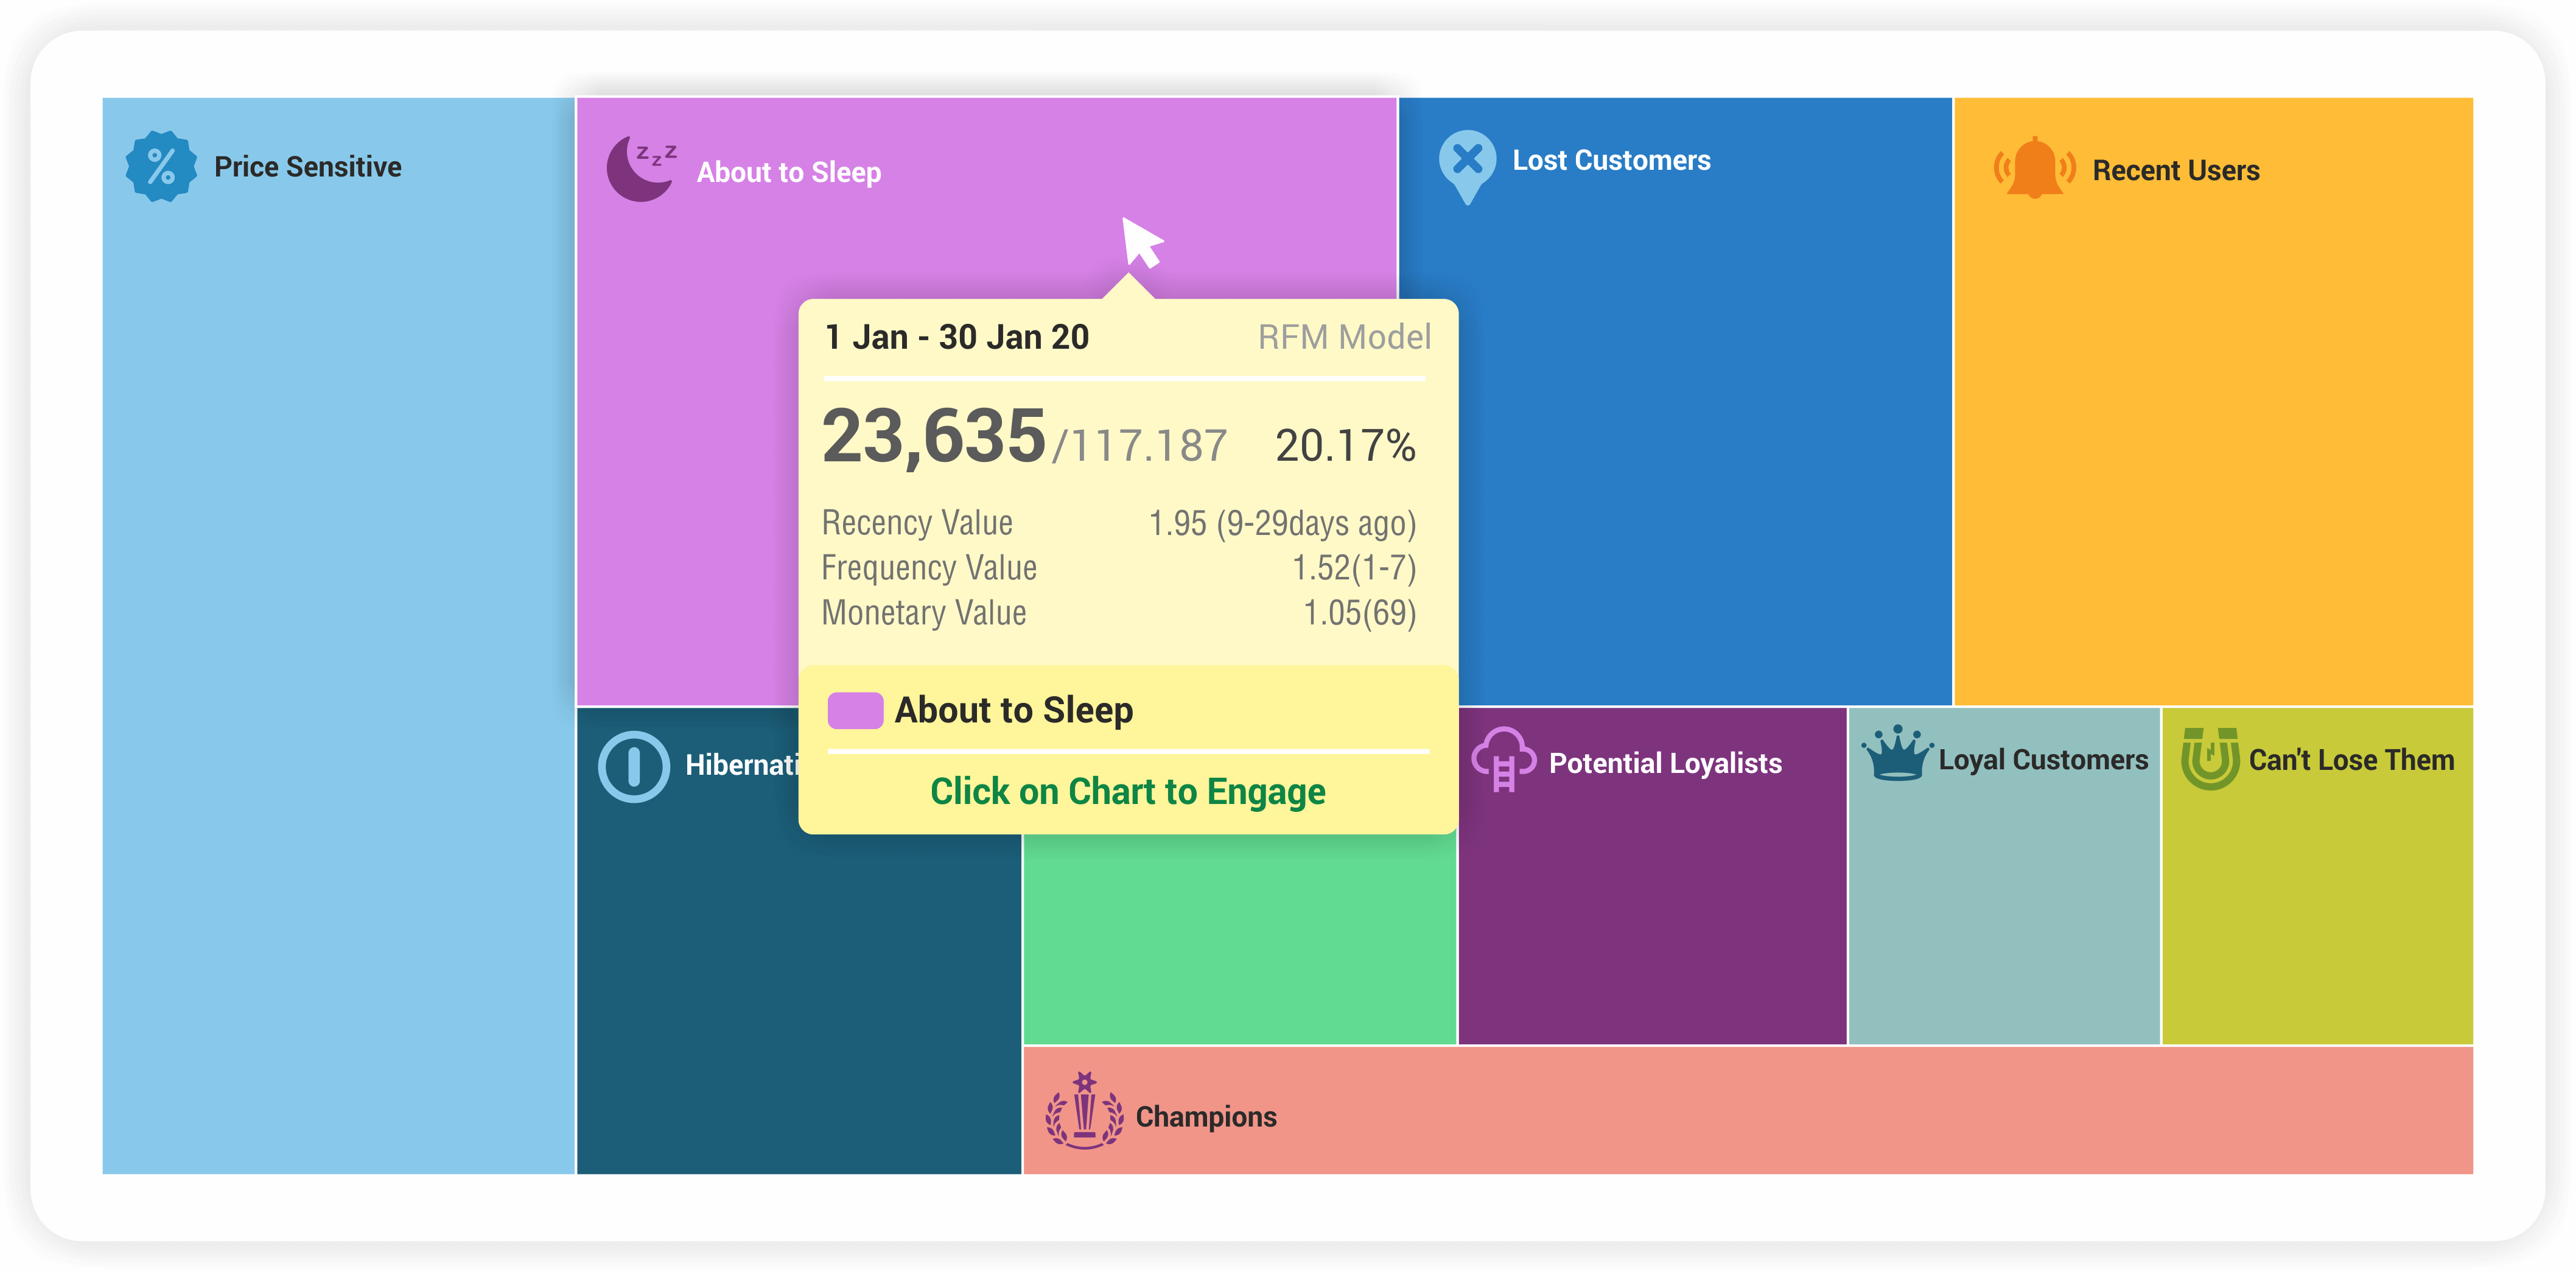Select the Loyal Customers segment label
2576x1272 pixels.
[x=2043, y=760]
